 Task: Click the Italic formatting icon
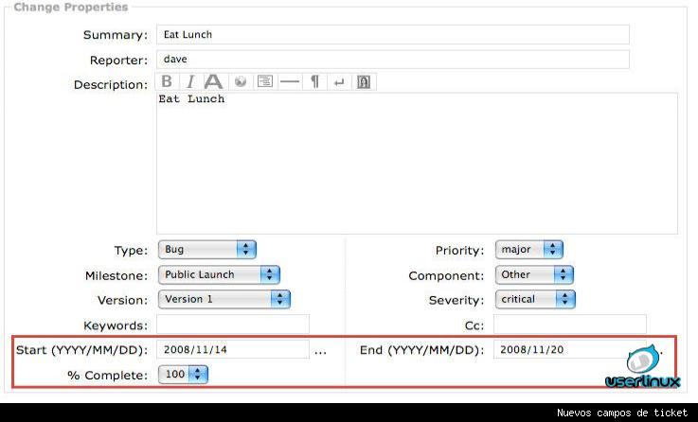[x=189, y=82]
